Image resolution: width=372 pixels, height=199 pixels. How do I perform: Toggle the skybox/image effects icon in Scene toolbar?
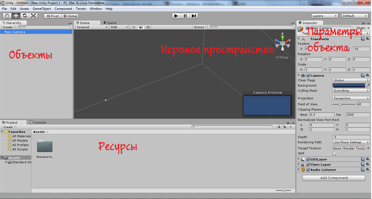[141, 27]
